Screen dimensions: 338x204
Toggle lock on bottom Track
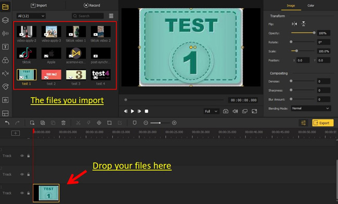click(x=29, y=193)
